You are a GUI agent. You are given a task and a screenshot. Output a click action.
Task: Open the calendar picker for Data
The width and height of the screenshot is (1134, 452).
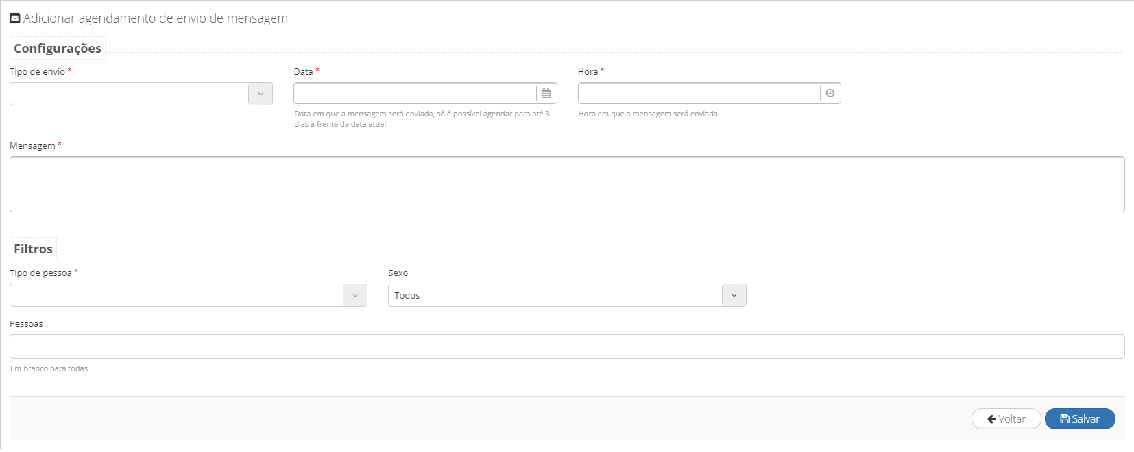point(546,93)
